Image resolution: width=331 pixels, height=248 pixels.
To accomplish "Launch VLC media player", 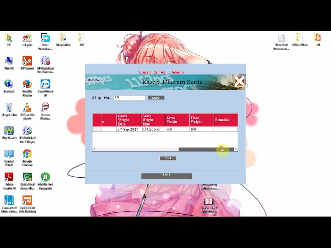I will 27,111.
